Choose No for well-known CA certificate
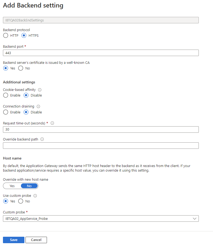 (x=20, y=68)
